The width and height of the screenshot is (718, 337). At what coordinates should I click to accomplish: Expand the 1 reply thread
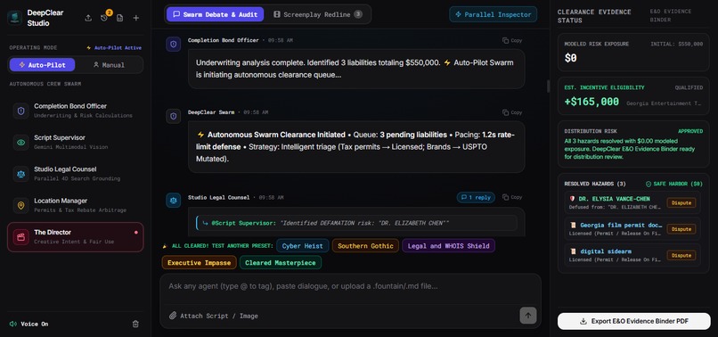[476, 197]
